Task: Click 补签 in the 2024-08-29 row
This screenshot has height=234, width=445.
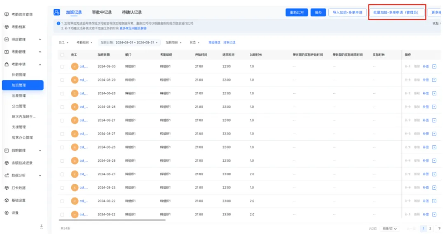Action: pos(426,80)
